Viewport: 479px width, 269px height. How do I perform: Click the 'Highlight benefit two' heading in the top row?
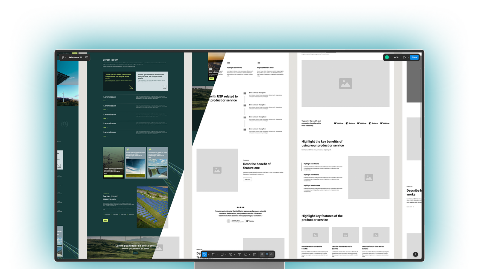coord(234,68)
